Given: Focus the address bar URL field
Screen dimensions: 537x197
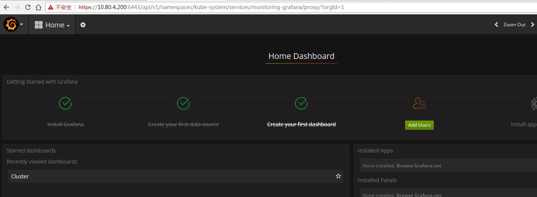Looking at the screenshot, I should [x=291, y=7].
